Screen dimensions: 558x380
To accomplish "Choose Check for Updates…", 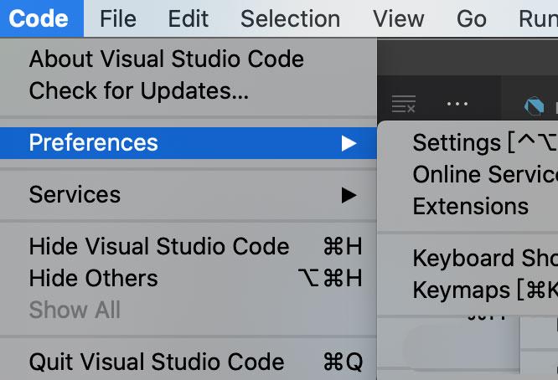I will point(138,90).
